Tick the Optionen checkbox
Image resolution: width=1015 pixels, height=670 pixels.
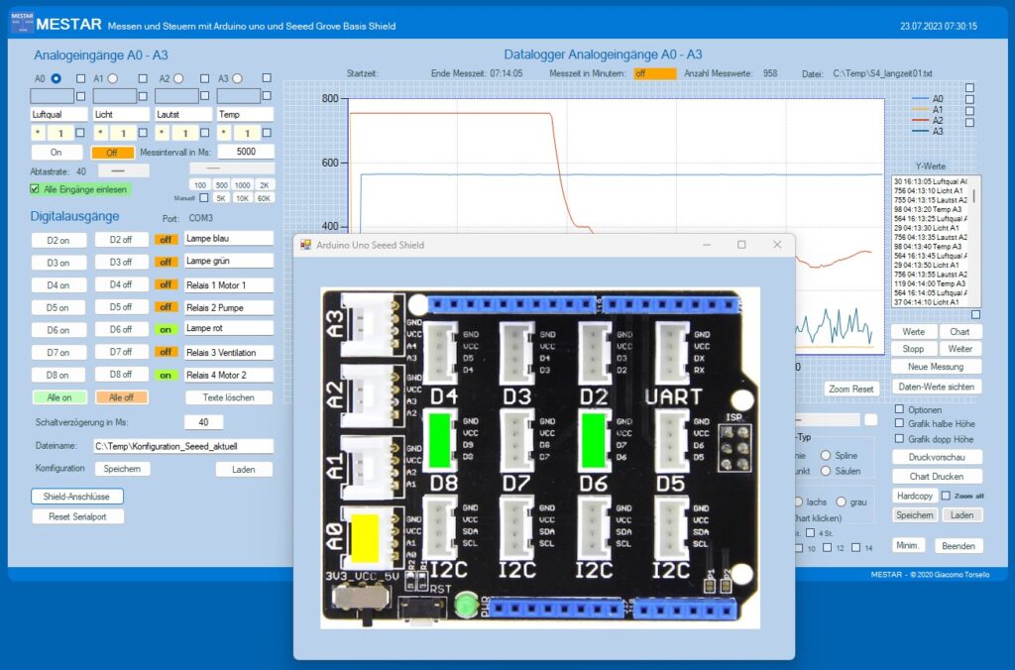tap(899, 409)
